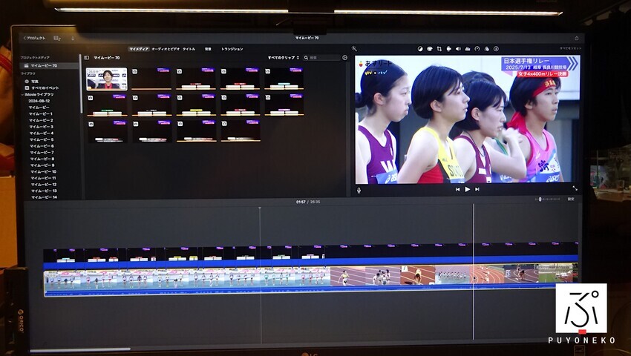Viewport: 631px width, 356px height.
Task: Open the 背景 tab
Action: 208,49
